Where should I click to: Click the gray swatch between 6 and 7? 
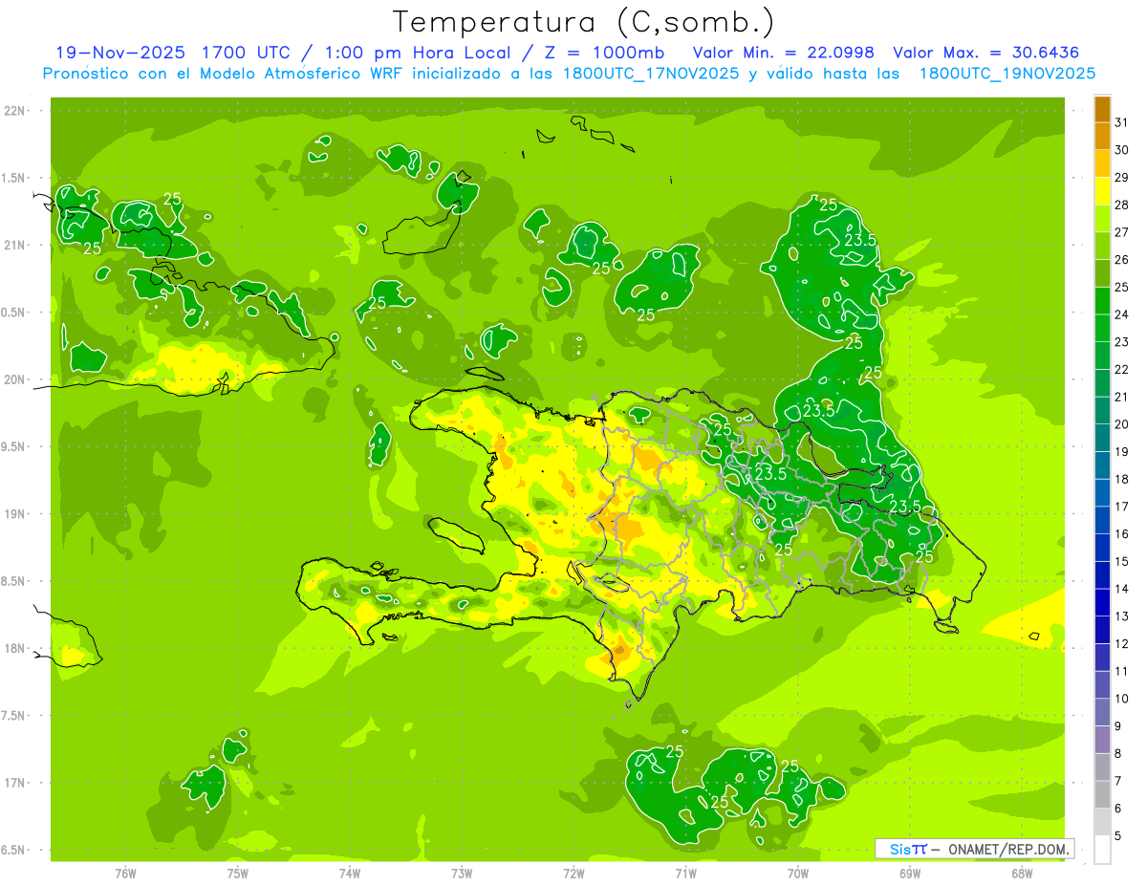pos(1102,794)
